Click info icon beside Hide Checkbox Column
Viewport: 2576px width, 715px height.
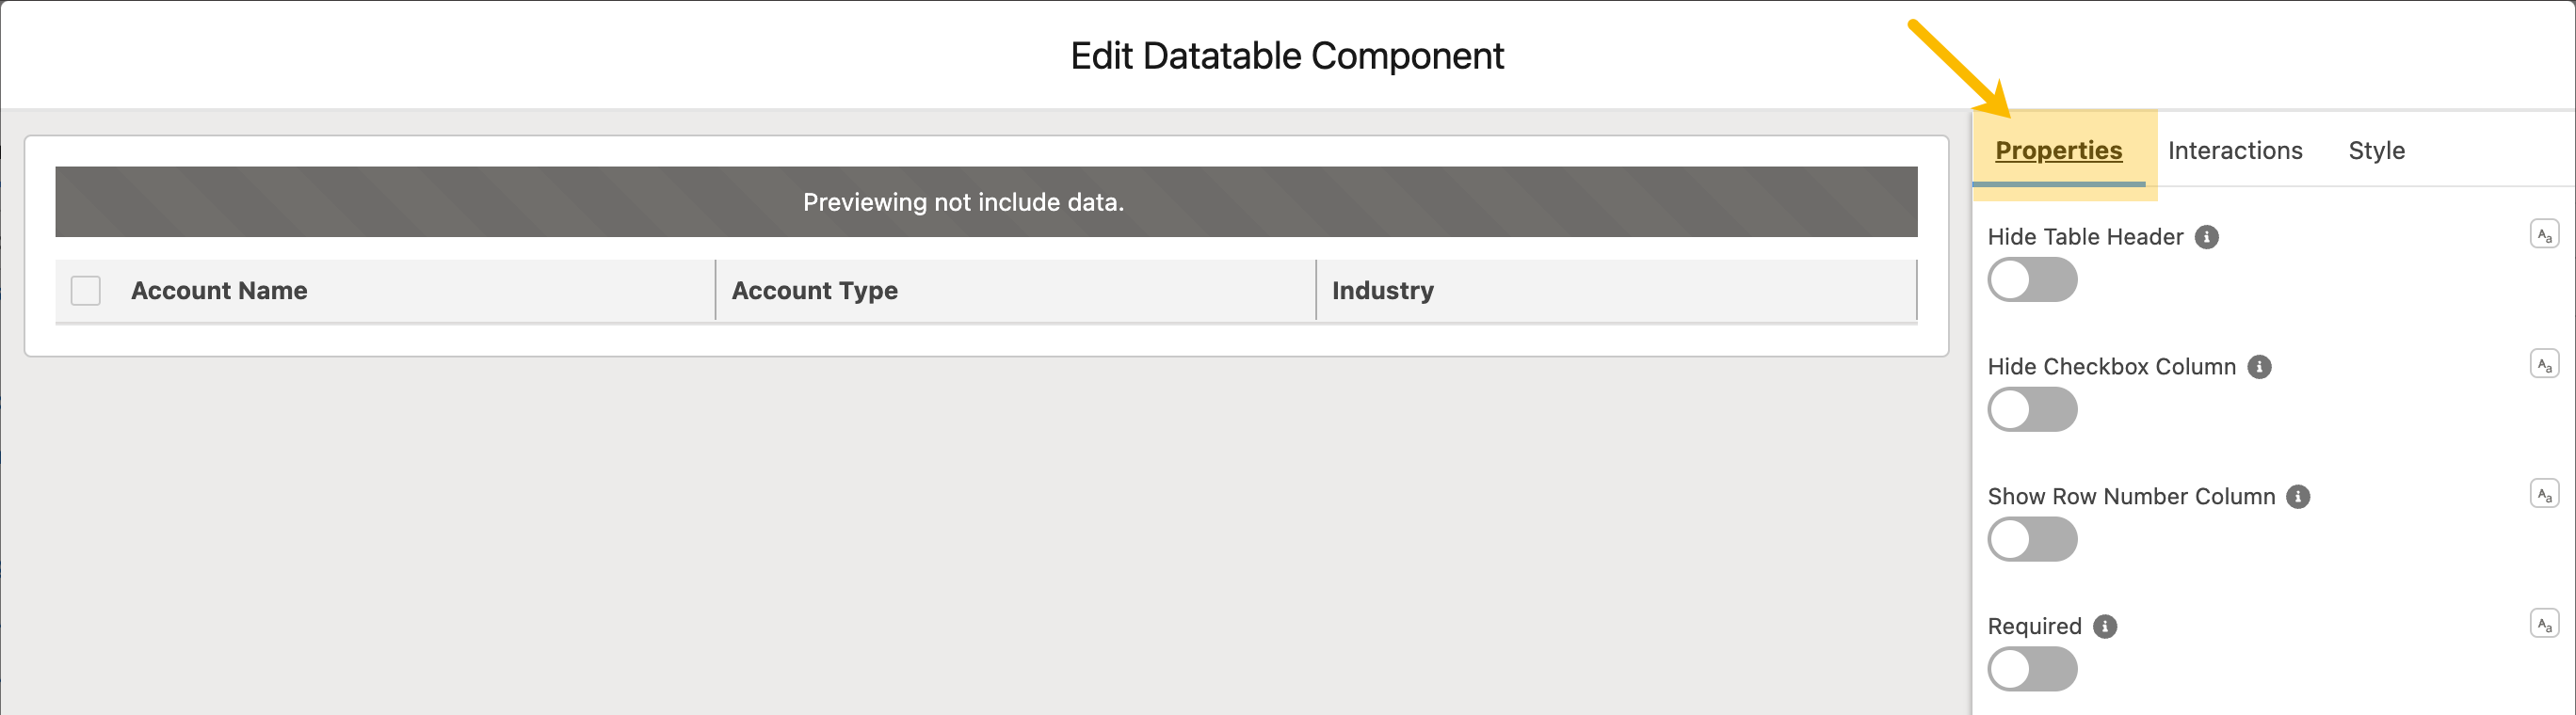[2259, 367]
